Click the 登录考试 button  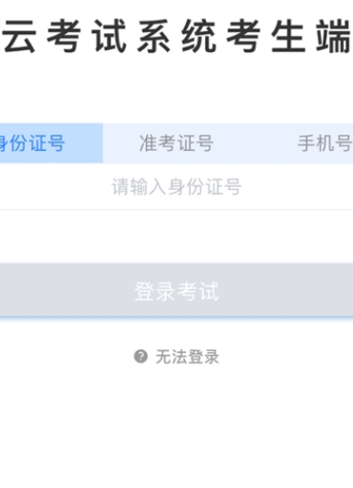(176, 290)
